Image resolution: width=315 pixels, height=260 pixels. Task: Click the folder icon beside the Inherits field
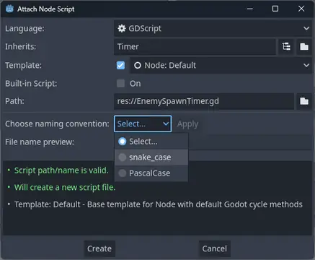pos(304,46)
